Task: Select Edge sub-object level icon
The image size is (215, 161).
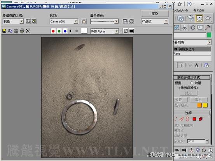Action: 182,119
